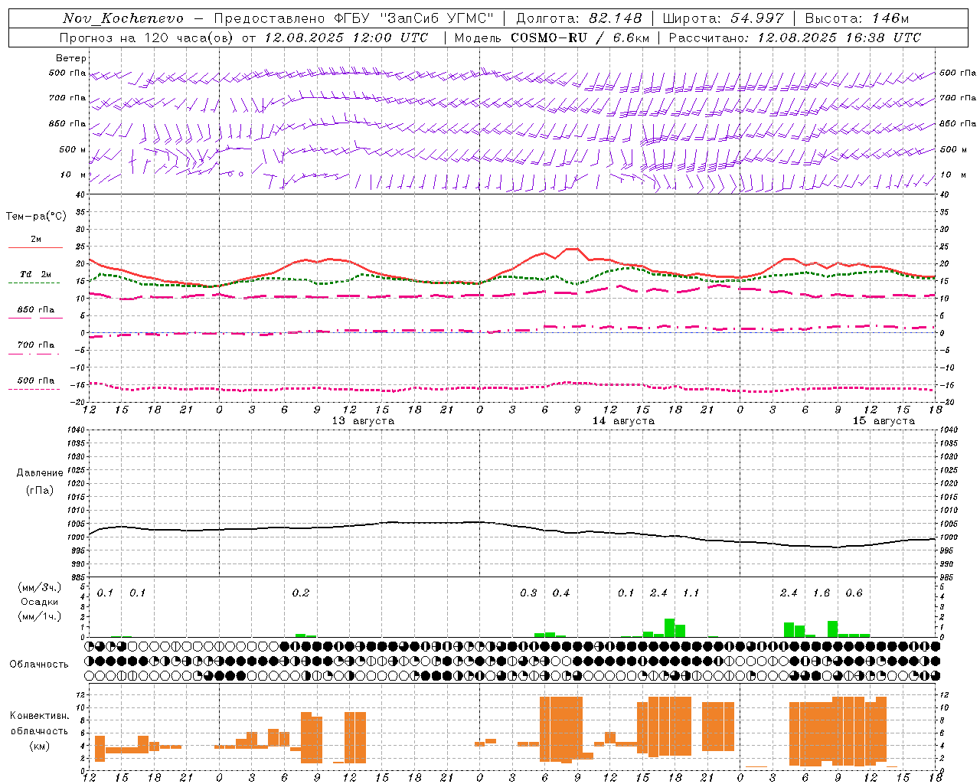
Task: Click the 'Ветер' wind panel label
Action: click(x=71, y=58)
